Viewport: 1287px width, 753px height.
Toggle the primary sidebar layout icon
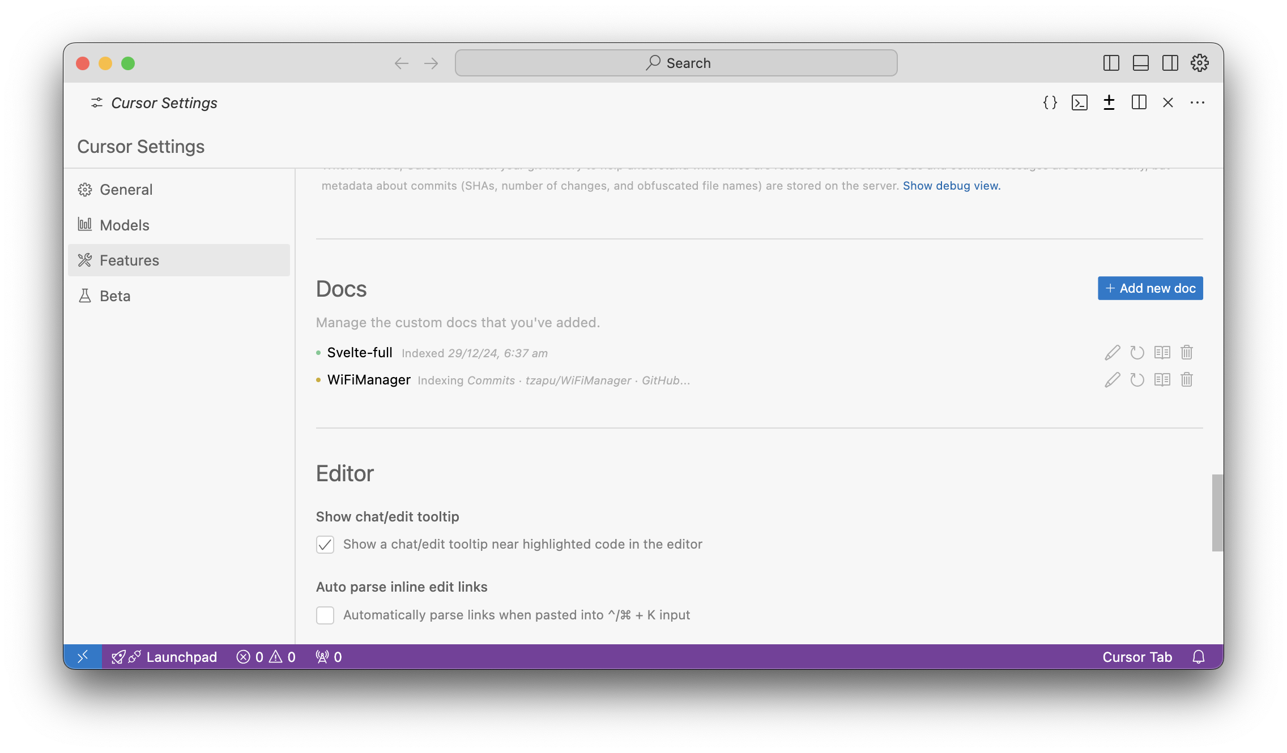(1111, 63)
